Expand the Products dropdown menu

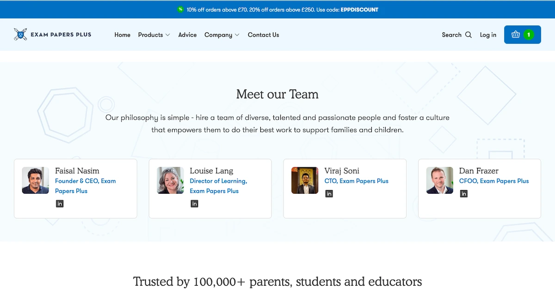154,35
